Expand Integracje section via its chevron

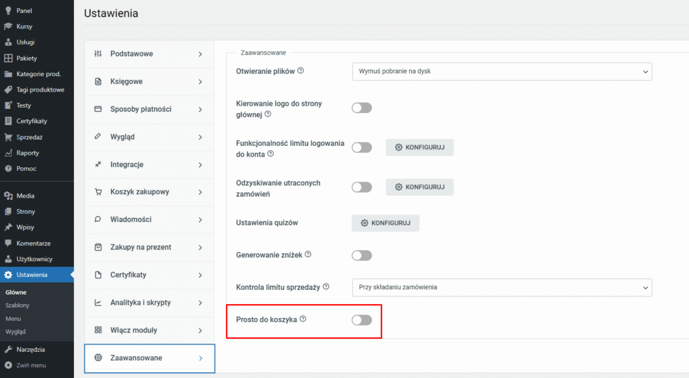[x=201, y=165]
